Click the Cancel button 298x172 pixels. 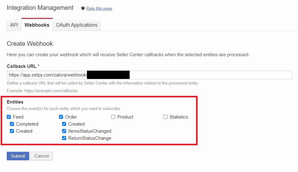click(x=41, y=156)
